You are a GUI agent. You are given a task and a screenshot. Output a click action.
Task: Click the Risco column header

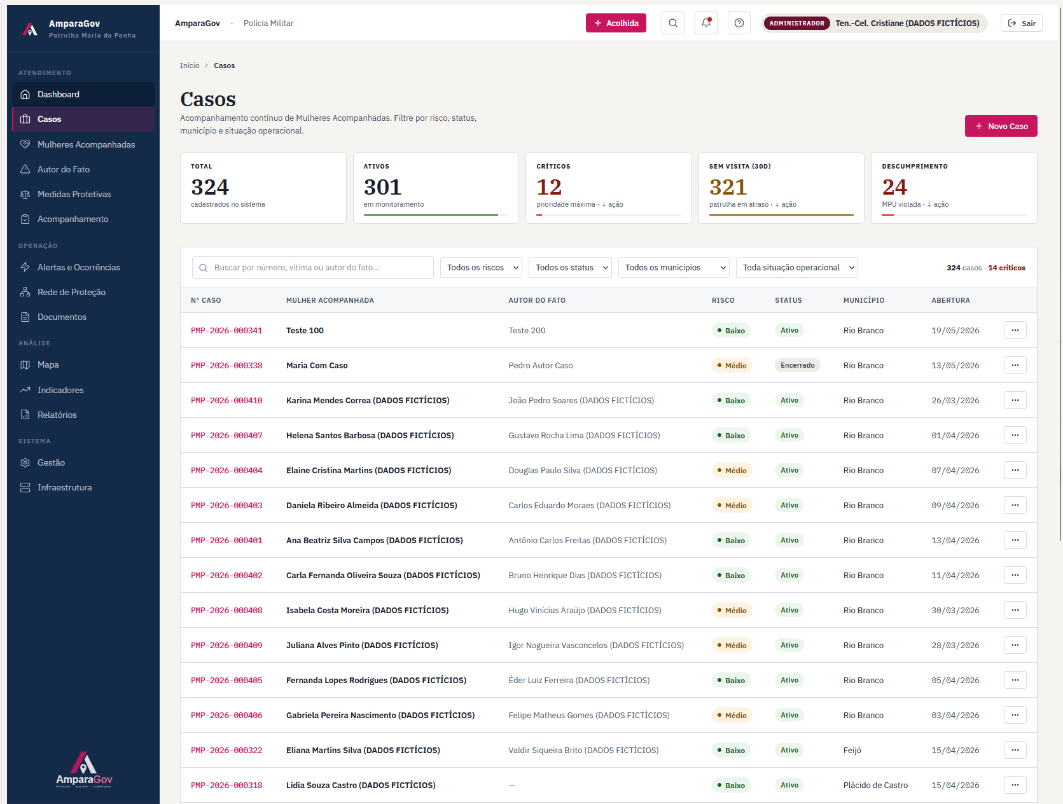coord(723,300)
